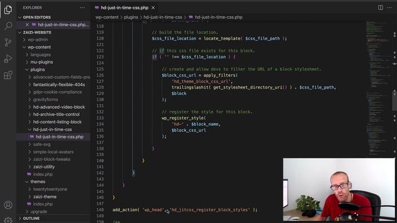Open the Extensions view
This screenshot has width=397, height=223.
tap(8, 75)
